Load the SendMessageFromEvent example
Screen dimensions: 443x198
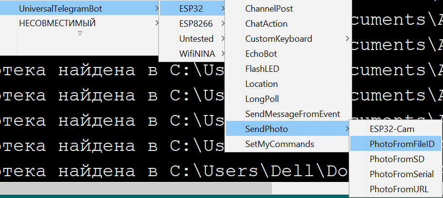pos(292,114)
